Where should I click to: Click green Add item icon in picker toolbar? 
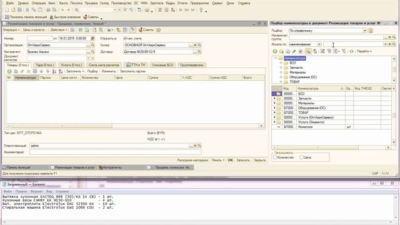[x=275, y=51]
